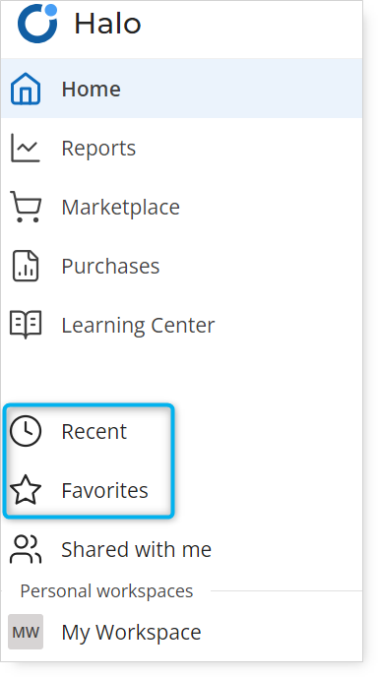Open Learning Center text label
This screenshot has height=677, width=378.
coord(138,325)
